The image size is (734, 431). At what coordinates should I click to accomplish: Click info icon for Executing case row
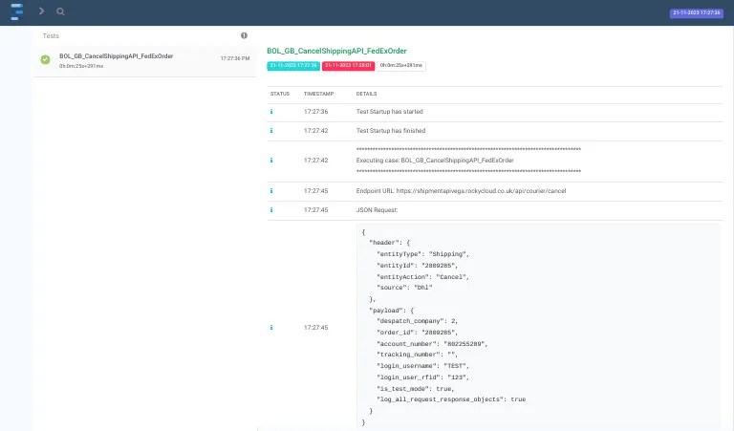coord(271,160)
